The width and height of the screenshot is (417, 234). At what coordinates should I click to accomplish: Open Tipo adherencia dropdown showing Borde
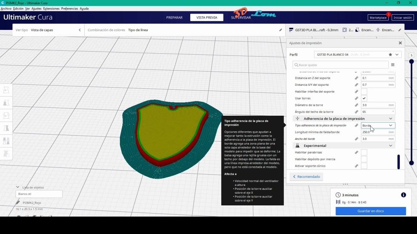[x=378, y=125]
